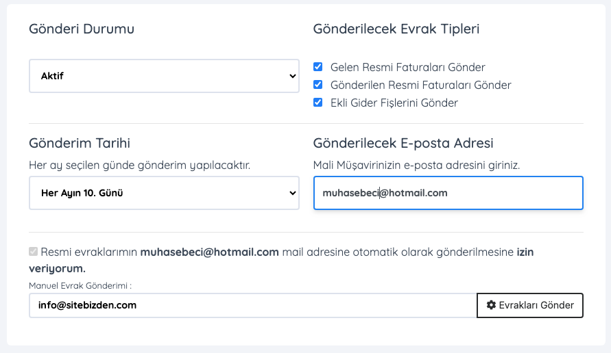Click the Evrakları Gönder button
Image resolution: width=611 pixels, height=353 pixels.
click(530, 305)
